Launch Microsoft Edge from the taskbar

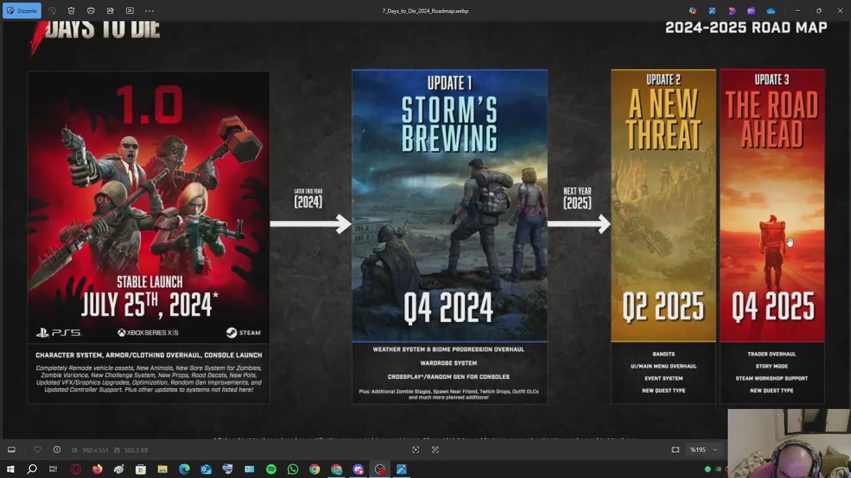pyautogui.click(x=184, y=469)
